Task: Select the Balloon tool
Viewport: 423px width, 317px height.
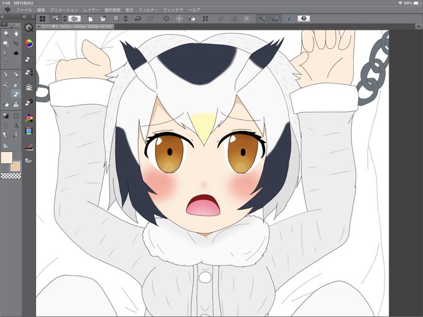Action: [x=6, y=135]
